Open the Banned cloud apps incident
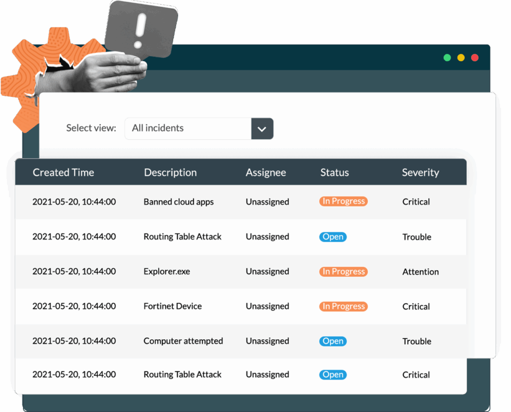This screenshot has height=412, width=511. coord(179,202)
